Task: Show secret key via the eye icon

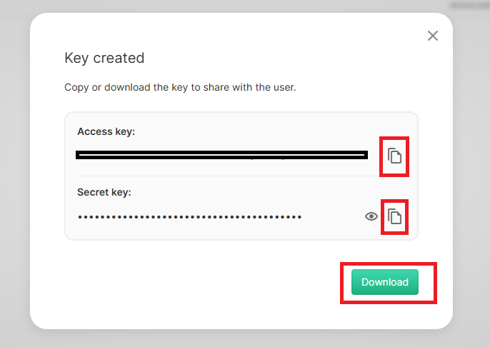Action: click(371, 216)
